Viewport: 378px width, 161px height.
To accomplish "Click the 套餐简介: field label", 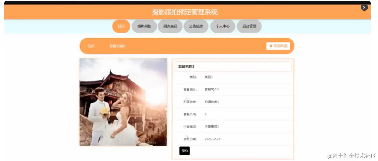I will 190,89.
